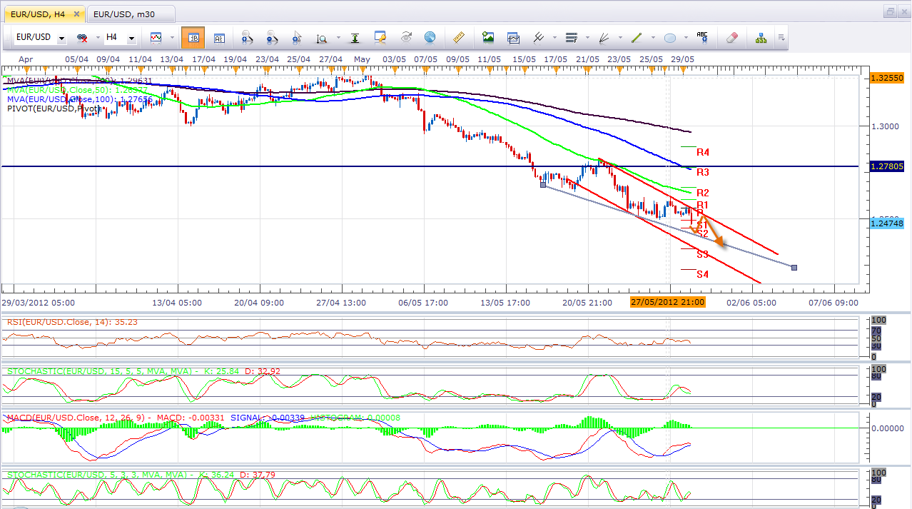Expand the fan lines dropdown arrow
This screenshot has height=509, width=912.
(x=620, y=38)
